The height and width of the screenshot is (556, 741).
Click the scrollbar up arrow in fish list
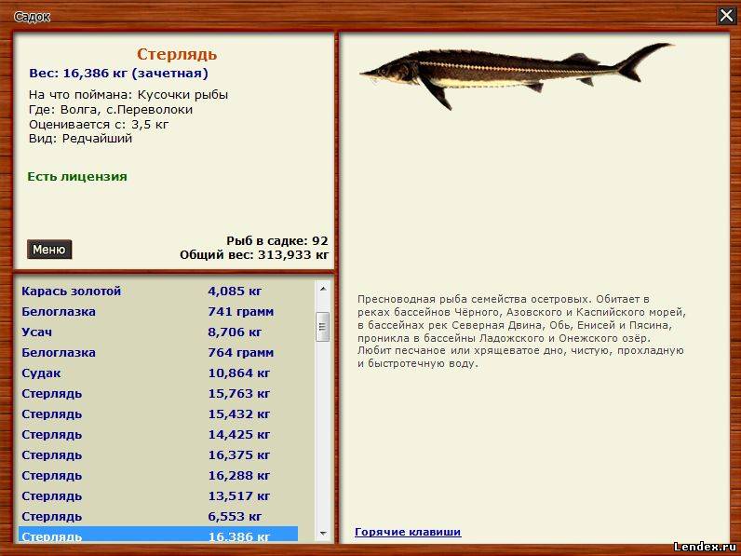click(x=323, y=287)
